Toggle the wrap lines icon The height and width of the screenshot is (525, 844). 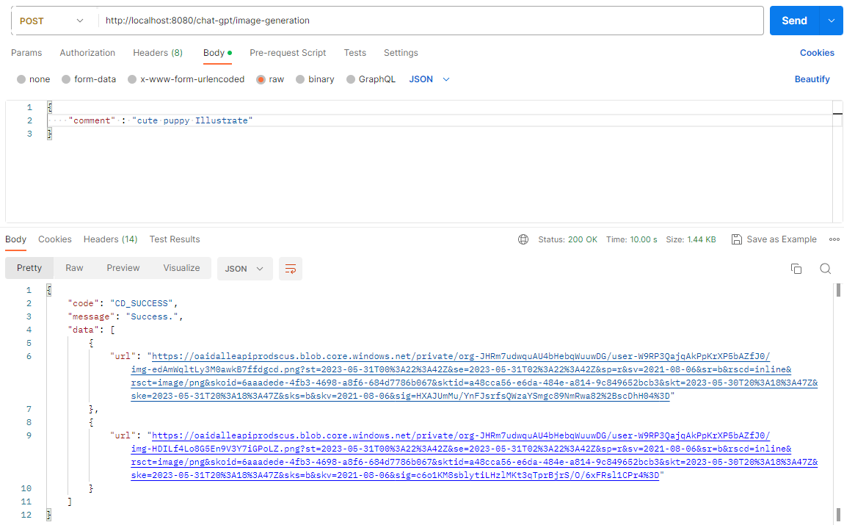tap(290, 269)
